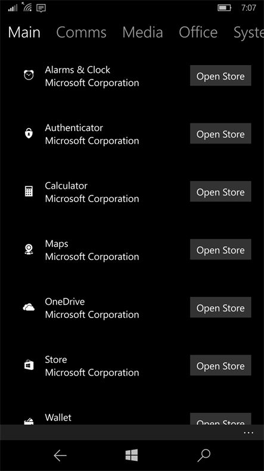Screen dimensions: 264x471
Task: Tap the back arrow navigation button
Action: [60, 455]
